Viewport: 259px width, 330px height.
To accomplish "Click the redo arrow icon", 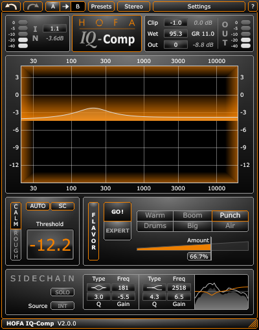I will (33, 6).
